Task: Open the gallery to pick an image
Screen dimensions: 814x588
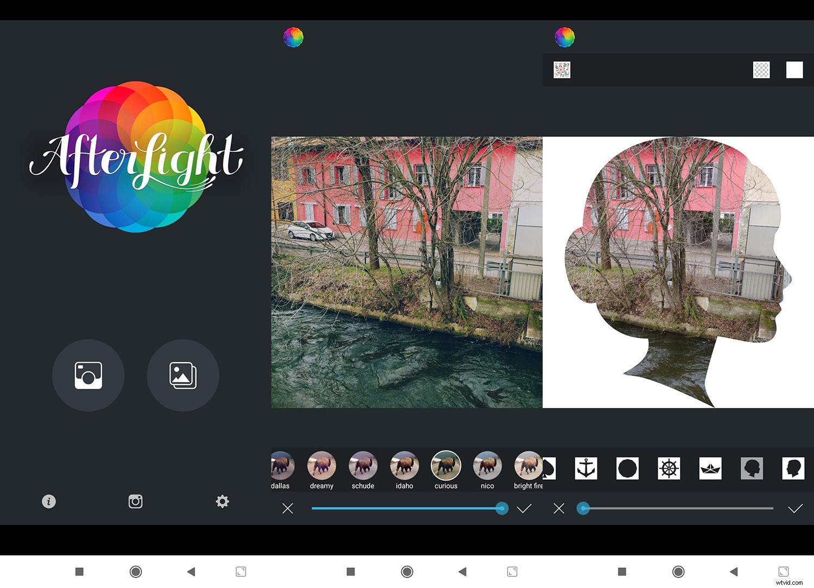Action: click(x=183, y=375)
